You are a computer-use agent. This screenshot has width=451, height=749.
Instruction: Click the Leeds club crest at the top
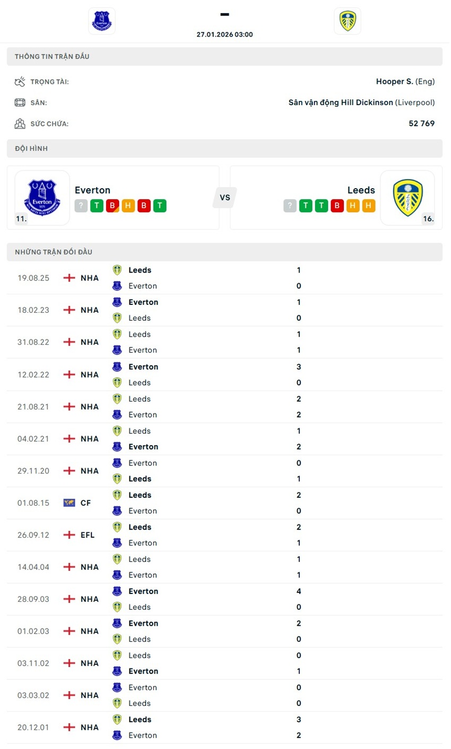(x=348, y=21)
